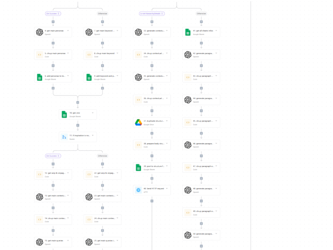
Task: Expand the dropdown arrow on step 7
Action: pyautogui.click(x=117, y=30)
